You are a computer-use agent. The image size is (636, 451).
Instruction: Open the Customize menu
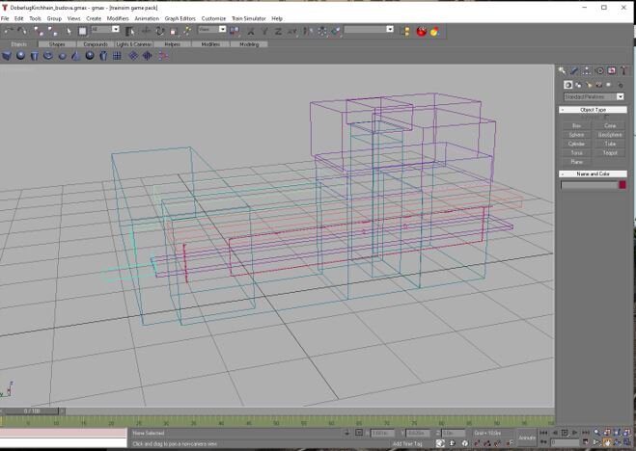pos(213,18)
